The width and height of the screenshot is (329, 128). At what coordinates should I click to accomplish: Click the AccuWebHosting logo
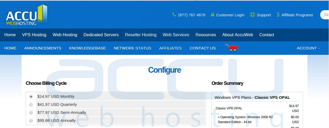click(x=27, y=15)
